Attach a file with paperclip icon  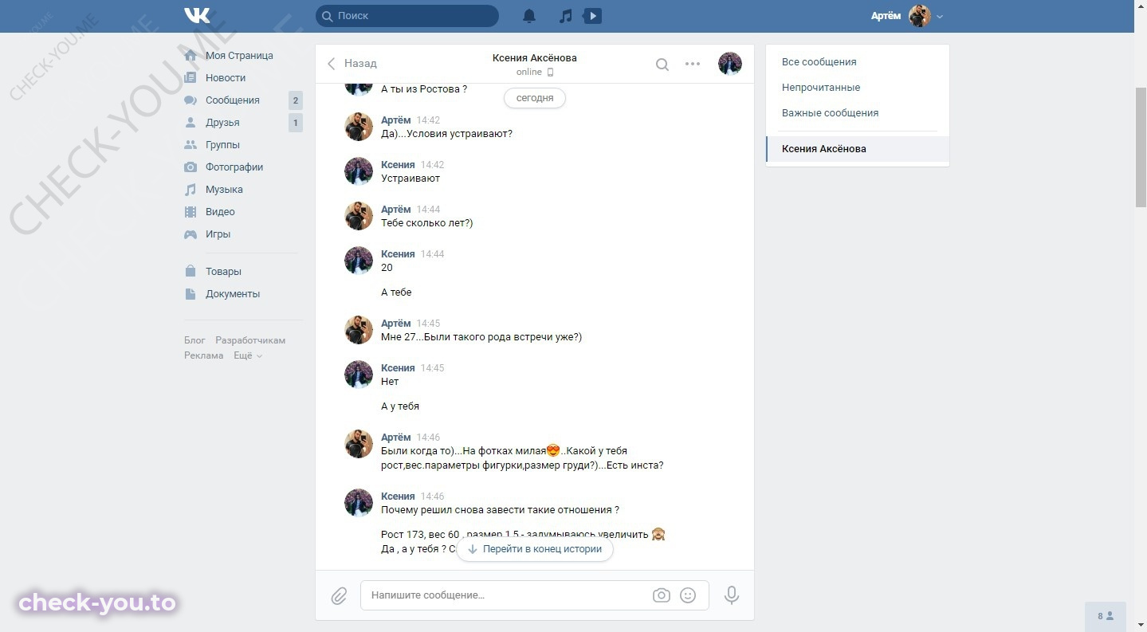coord(339,595)
